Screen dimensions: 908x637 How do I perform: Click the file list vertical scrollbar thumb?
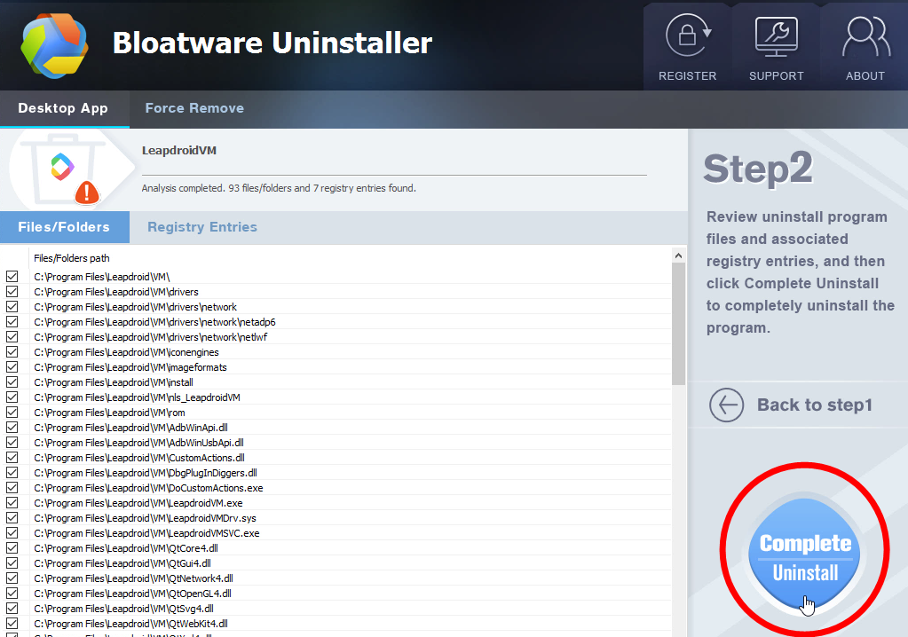679,324
